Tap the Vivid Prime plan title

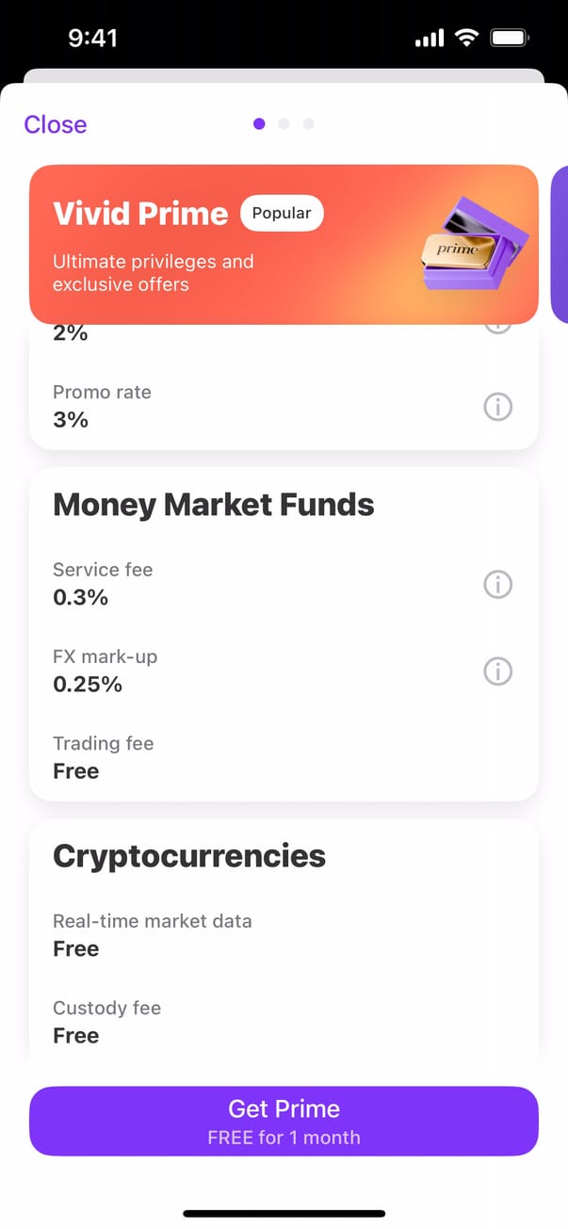[140, 214]
